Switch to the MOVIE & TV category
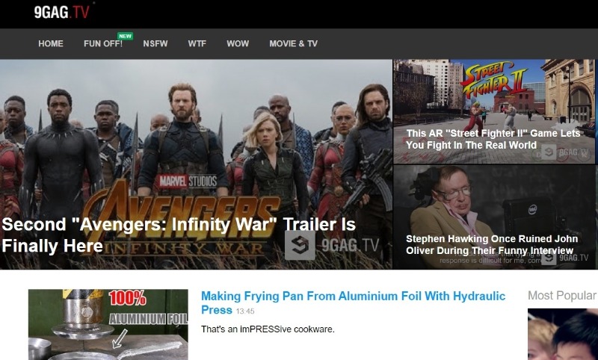Image resolution: width=598 pixels, height=360 pixels. (x=293, y=43)
